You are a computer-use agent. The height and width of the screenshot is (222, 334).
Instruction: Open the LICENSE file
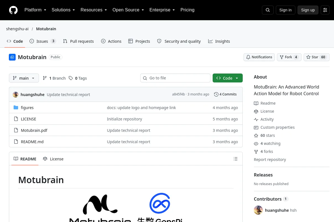pos(28,119)
